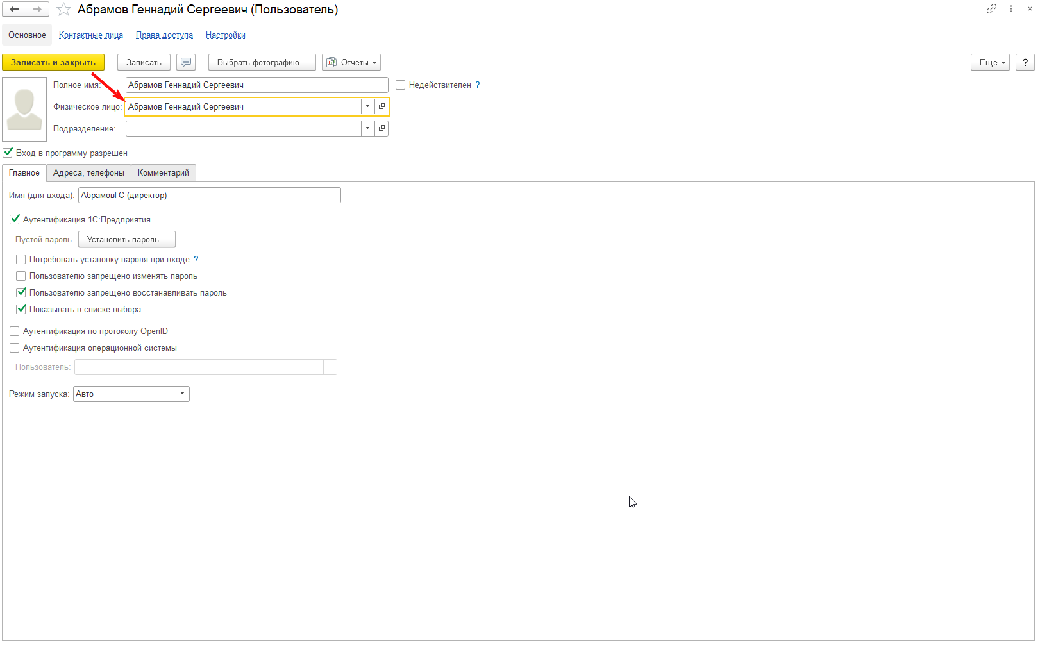Uncheck Пользователю запрещено восстанавливать пароль
This screenshot has height=645, width=1040.
[x=21, y=292]
